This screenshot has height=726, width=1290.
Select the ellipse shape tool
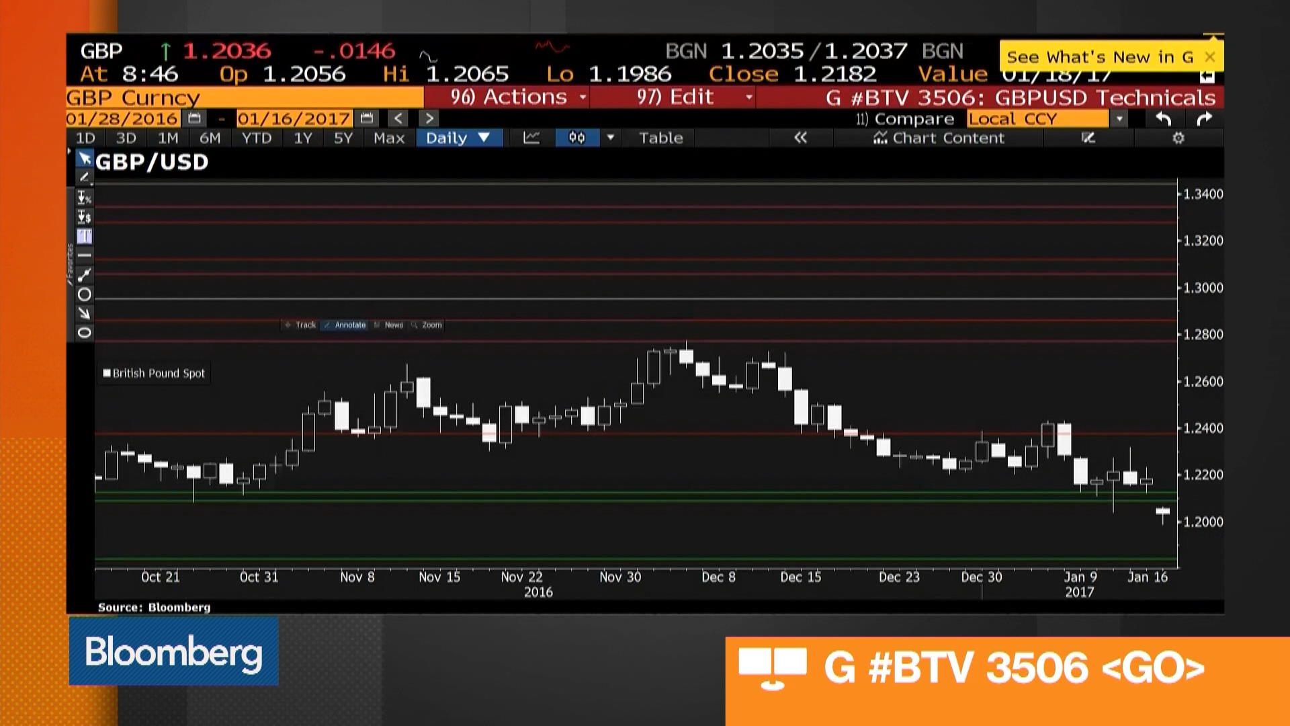[x=85, y=333]
